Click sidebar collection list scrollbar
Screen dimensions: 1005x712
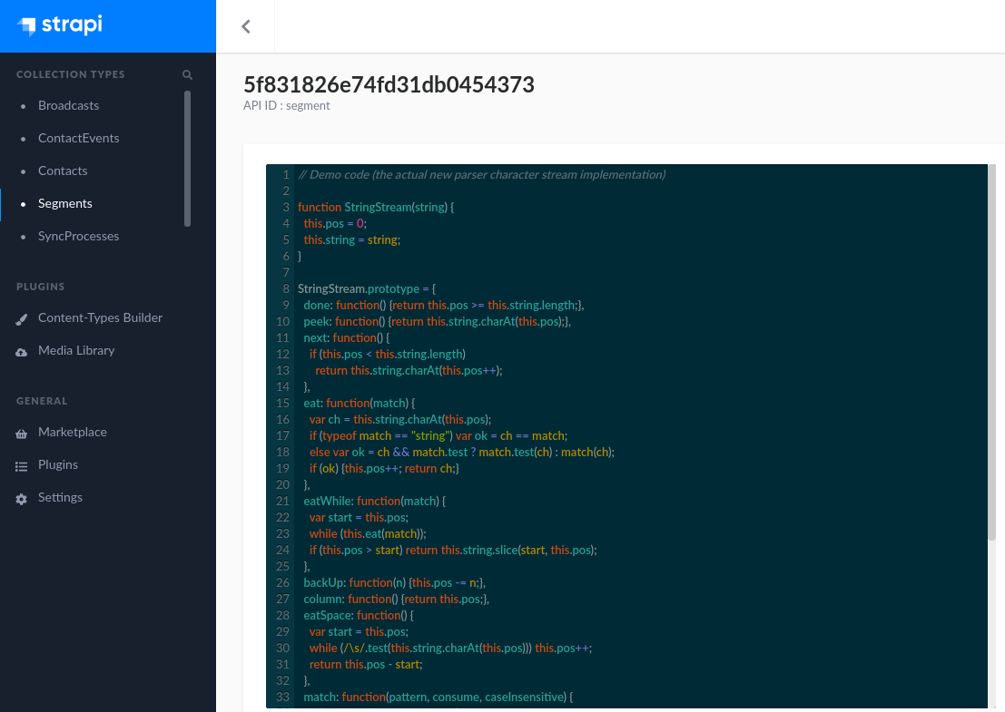[x=187, y=159]
